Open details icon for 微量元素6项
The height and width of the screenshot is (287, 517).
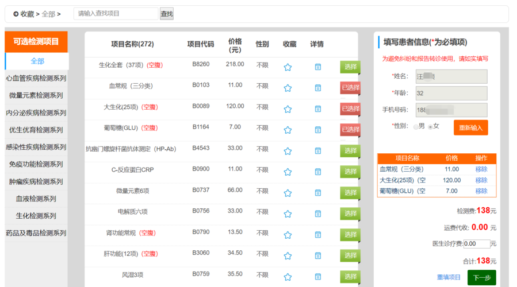point(318,192)
